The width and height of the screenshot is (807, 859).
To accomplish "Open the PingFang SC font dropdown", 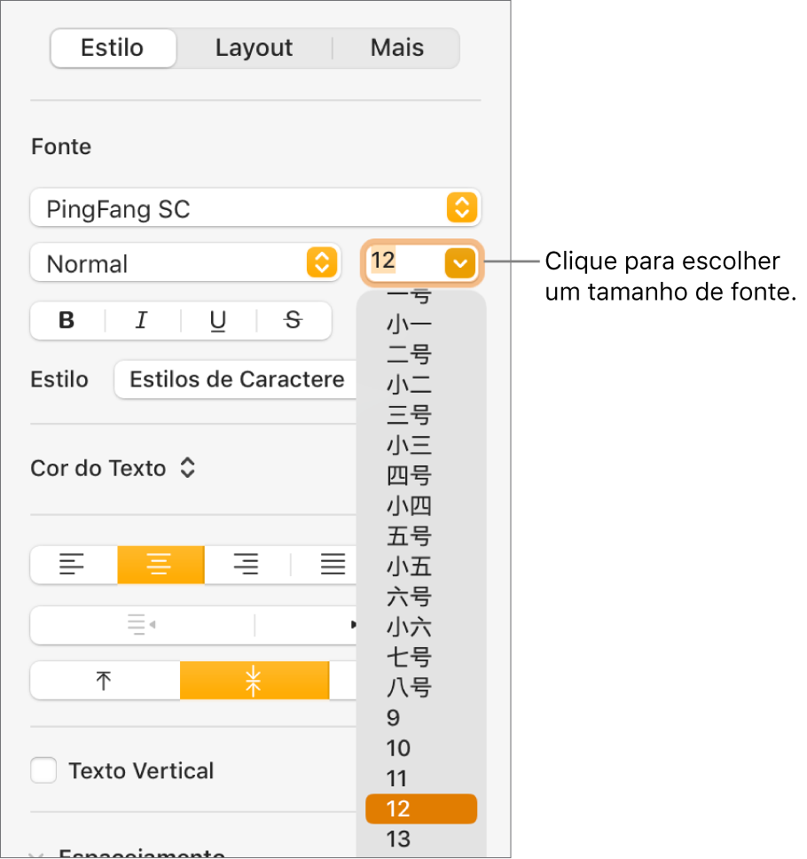I will click(x=255, y=208).
